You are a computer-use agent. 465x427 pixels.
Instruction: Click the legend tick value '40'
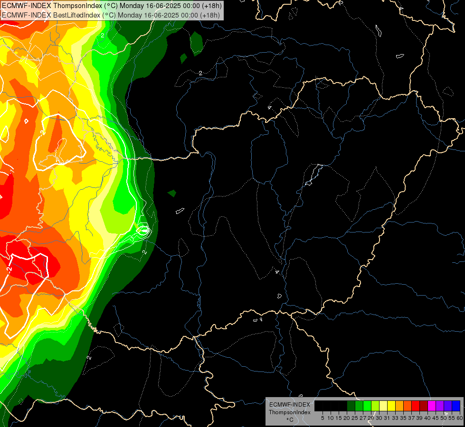pyautogui.click(x=427, y=418)
